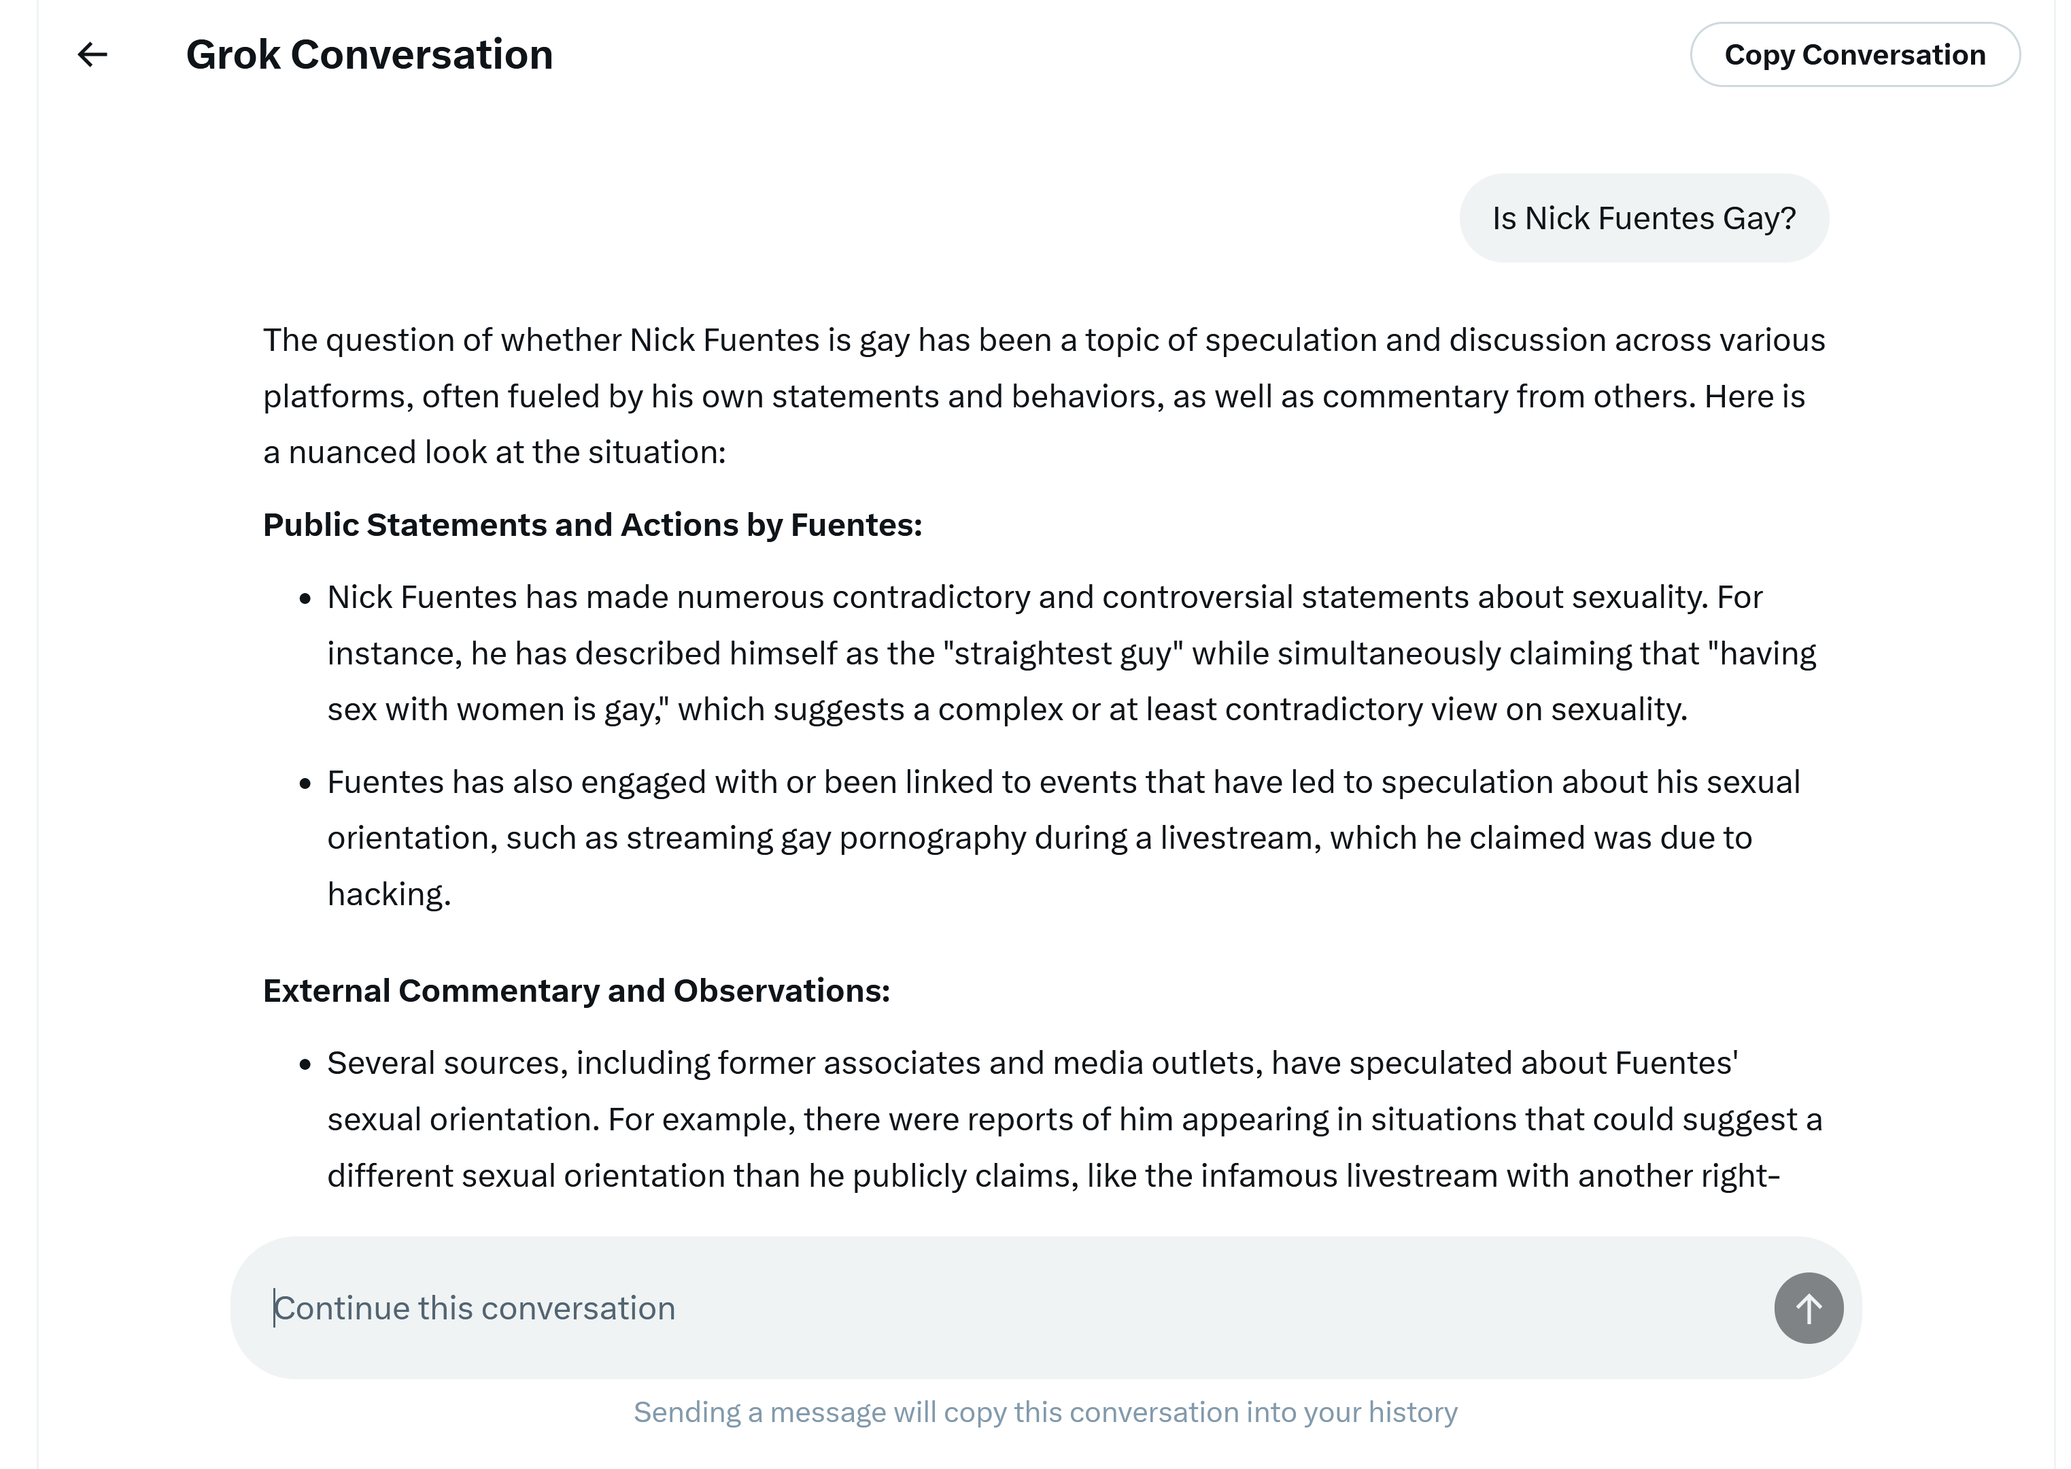Click the opening sentence 'The question of whether'

click(442, 340)
